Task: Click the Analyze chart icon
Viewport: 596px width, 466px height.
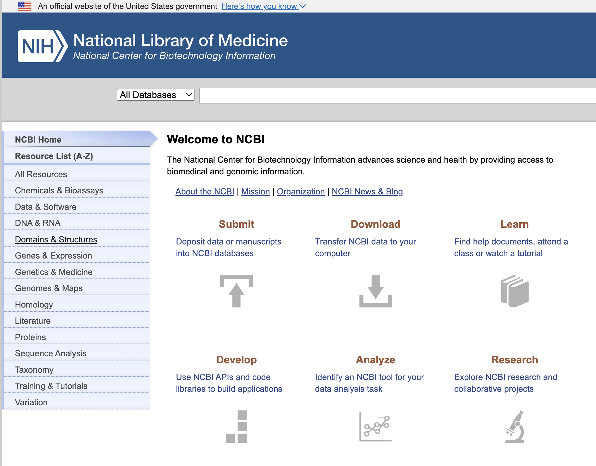Action: 375,426
